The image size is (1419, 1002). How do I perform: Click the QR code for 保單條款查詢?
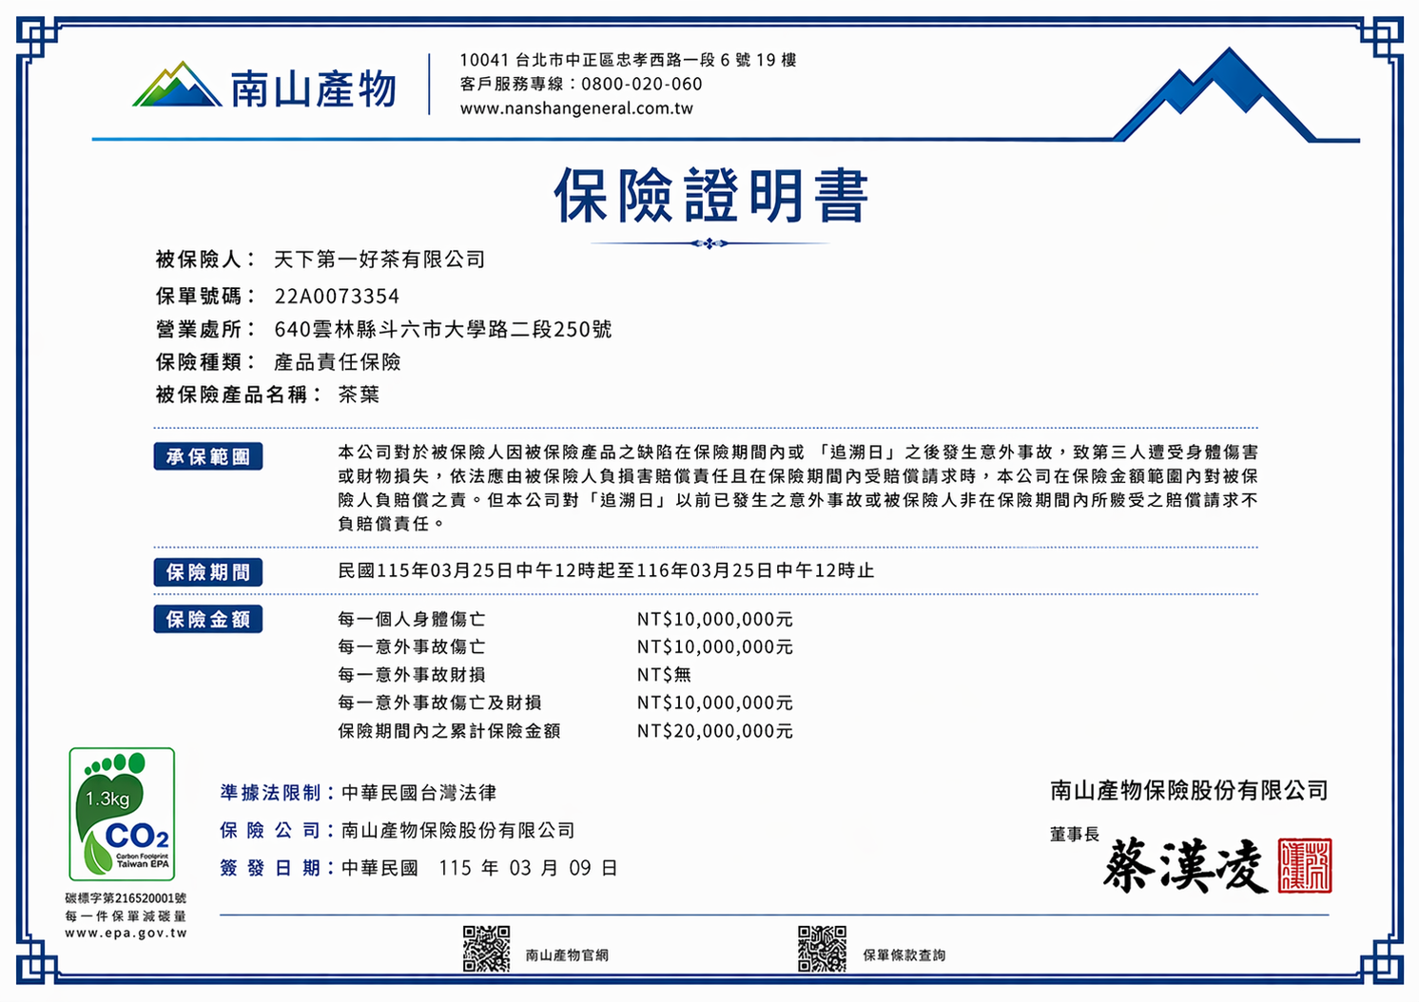click(x=822, y=949)
